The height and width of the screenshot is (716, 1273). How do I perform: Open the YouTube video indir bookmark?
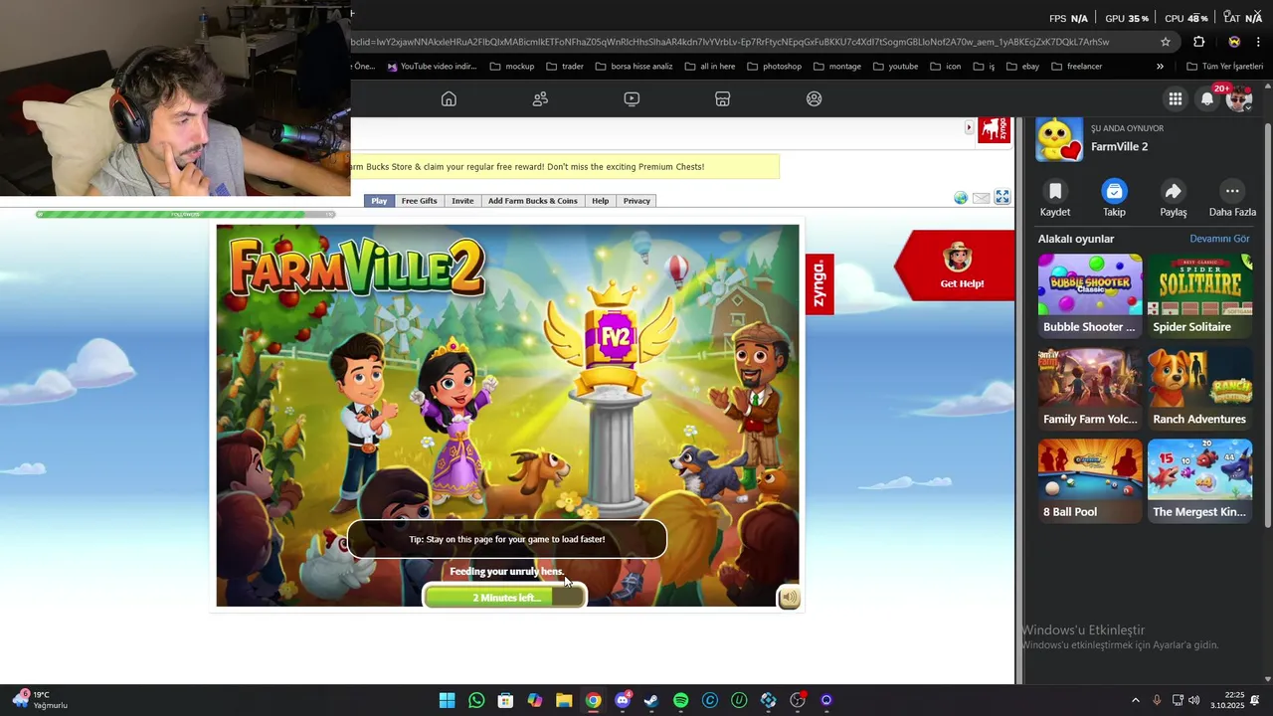(x=432, y=67)
